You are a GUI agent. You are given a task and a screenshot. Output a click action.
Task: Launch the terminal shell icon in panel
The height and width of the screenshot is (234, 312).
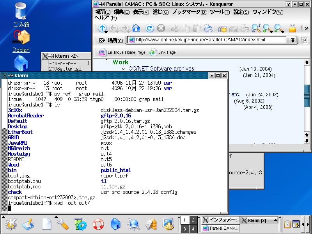click(x=168, y=224)
